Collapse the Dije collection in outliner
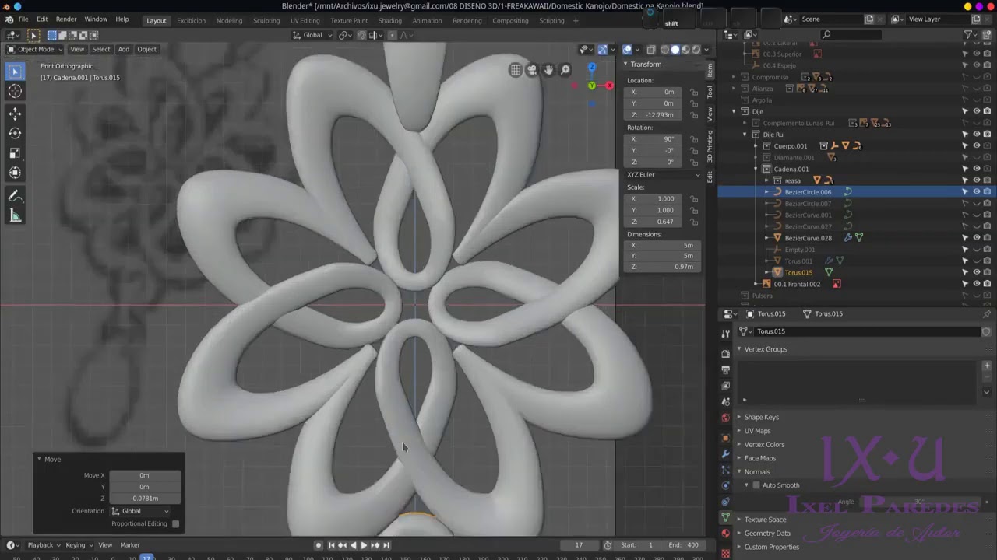The width and height of the screenshot is (997, 560). [734, 111]
